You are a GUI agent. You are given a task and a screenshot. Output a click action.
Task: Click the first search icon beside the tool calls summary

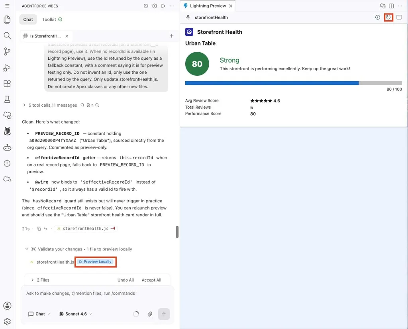point(82,105)
